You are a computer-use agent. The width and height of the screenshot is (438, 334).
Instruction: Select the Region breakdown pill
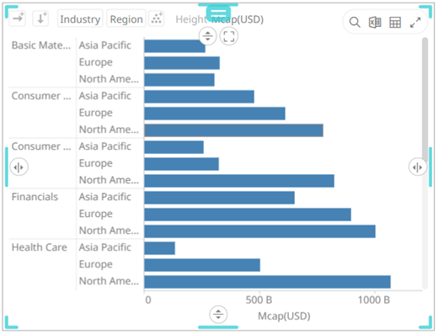126,19
